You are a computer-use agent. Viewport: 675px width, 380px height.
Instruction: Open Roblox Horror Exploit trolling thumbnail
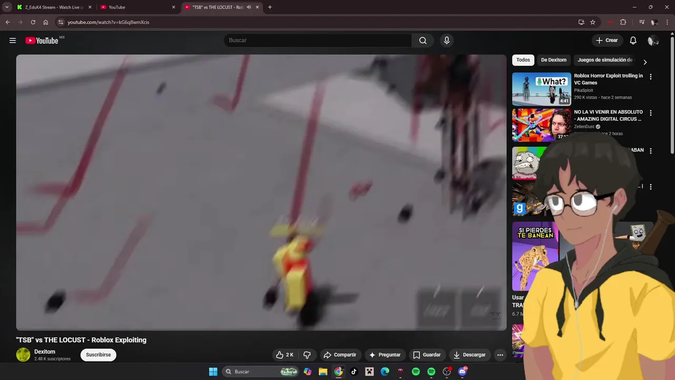coord(542,89)
